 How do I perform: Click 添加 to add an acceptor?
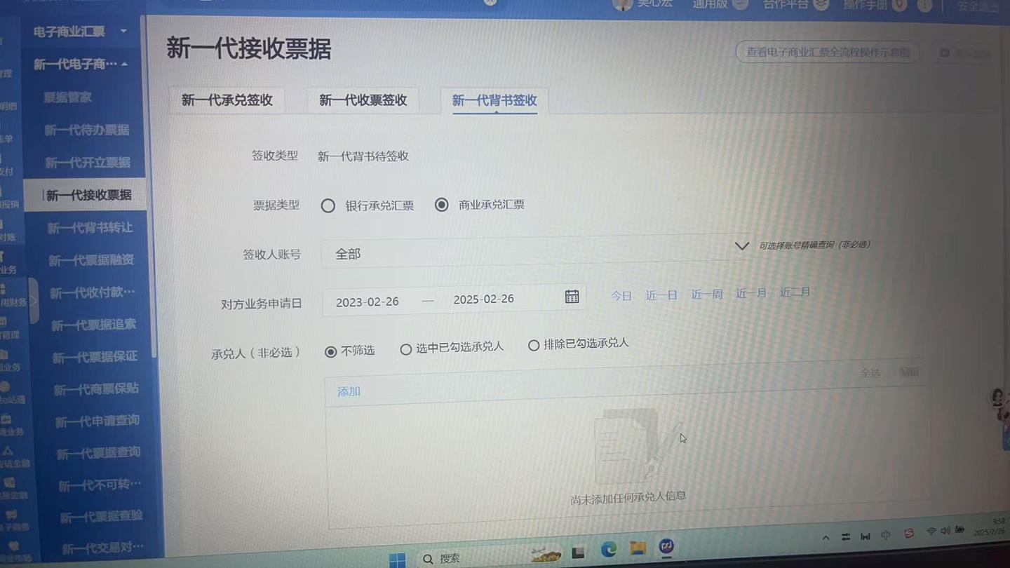coord(349,391)
